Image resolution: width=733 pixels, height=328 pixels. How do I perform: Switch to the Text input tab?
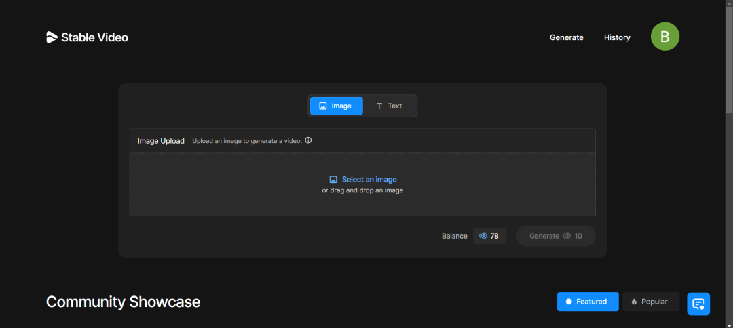tap(389, 106)
